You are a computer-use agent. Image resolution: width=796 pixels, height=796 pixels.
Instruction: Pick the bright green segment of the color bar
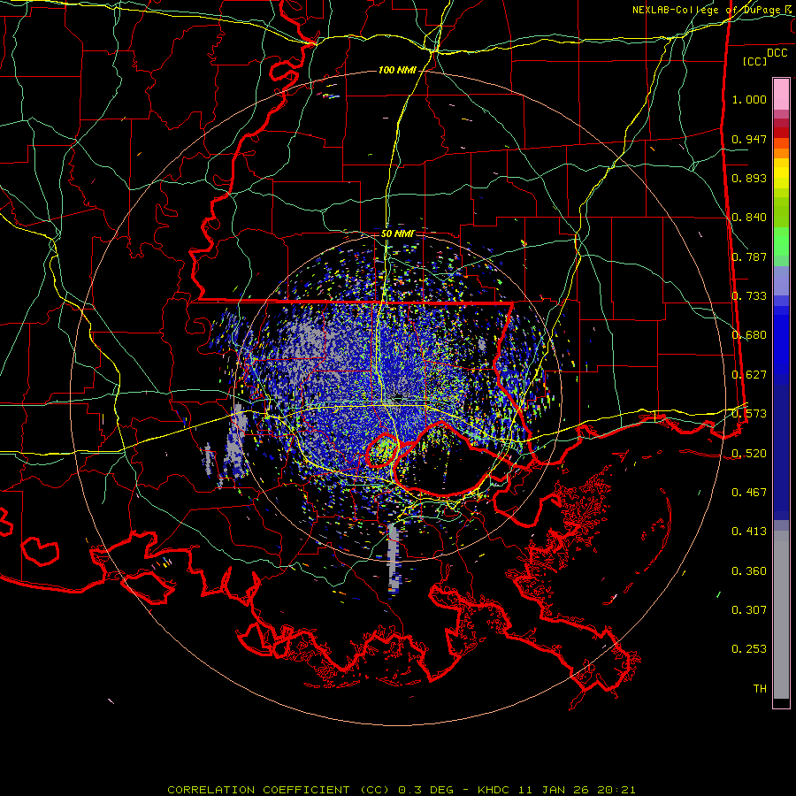(x=781, y=241)
